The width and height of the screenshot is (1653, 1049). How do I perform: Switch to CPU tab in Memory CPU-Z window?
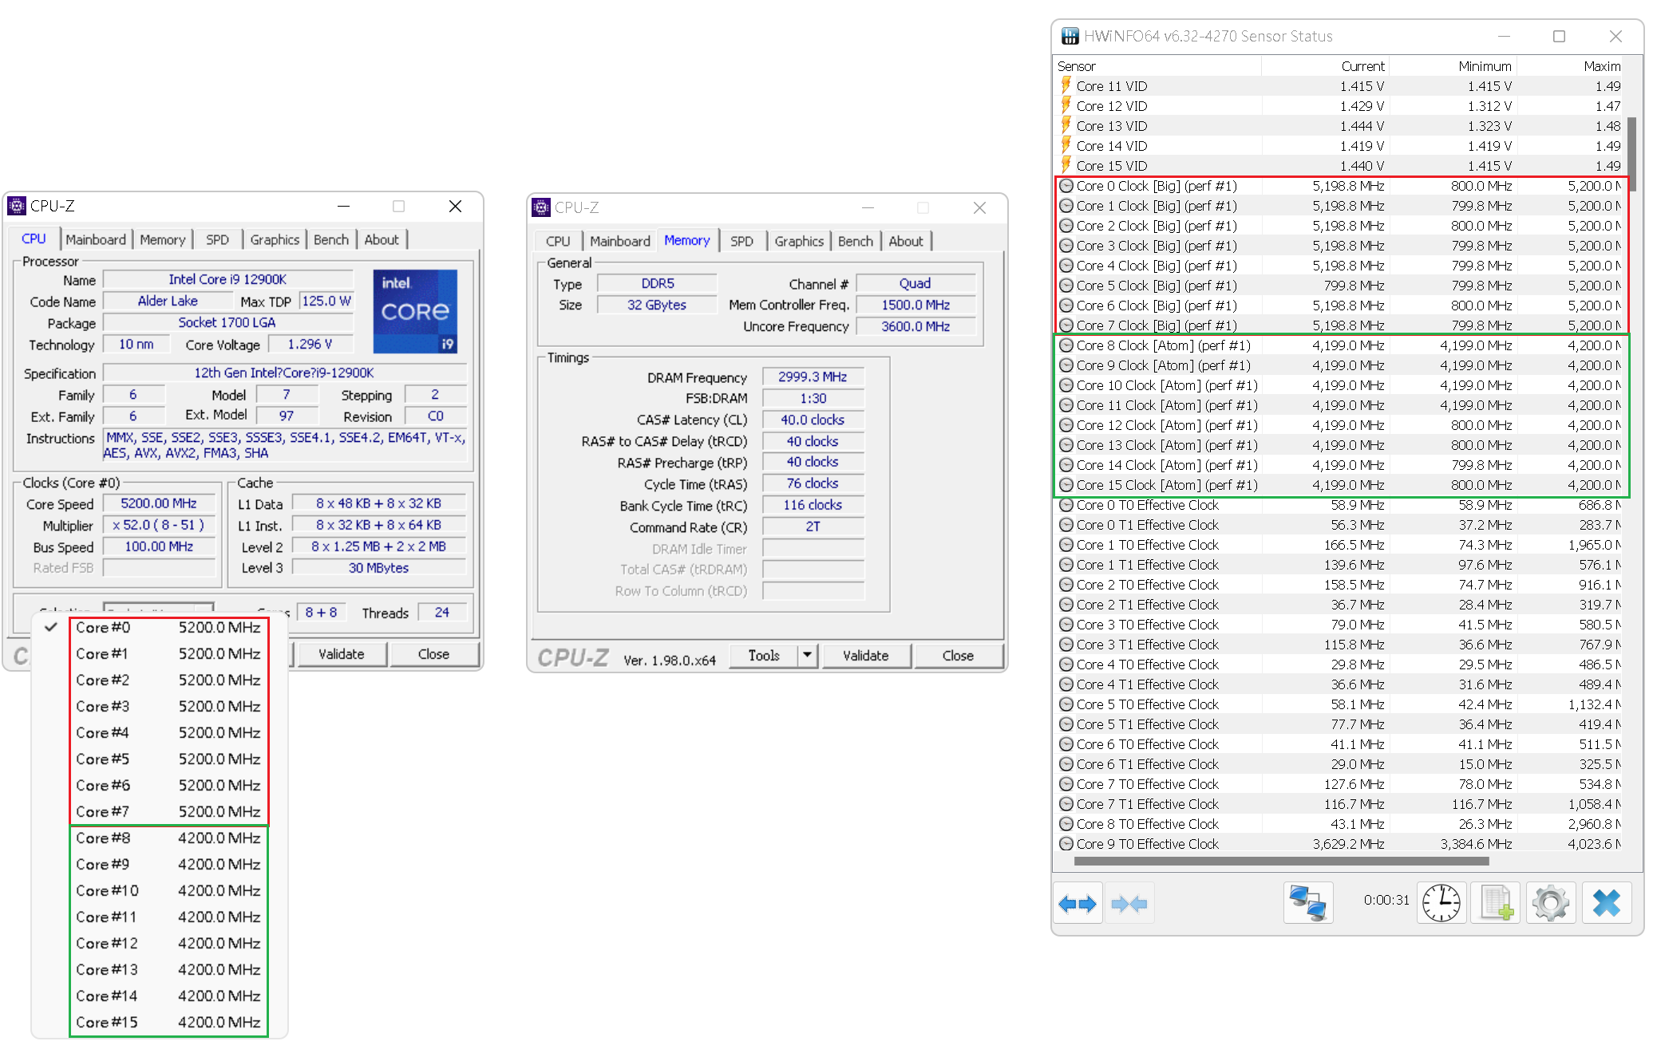point(558,241)
